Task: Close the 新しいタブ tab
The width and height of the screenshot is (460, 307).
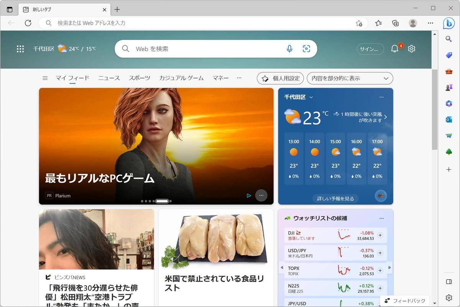Action: point(104,10)
